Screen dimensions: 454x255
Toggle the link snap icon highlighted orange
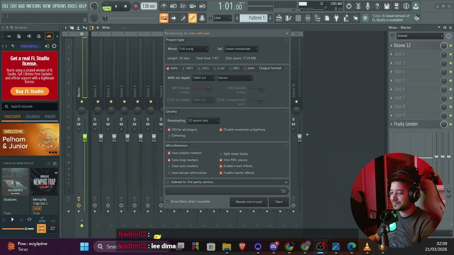coord(193,18)
